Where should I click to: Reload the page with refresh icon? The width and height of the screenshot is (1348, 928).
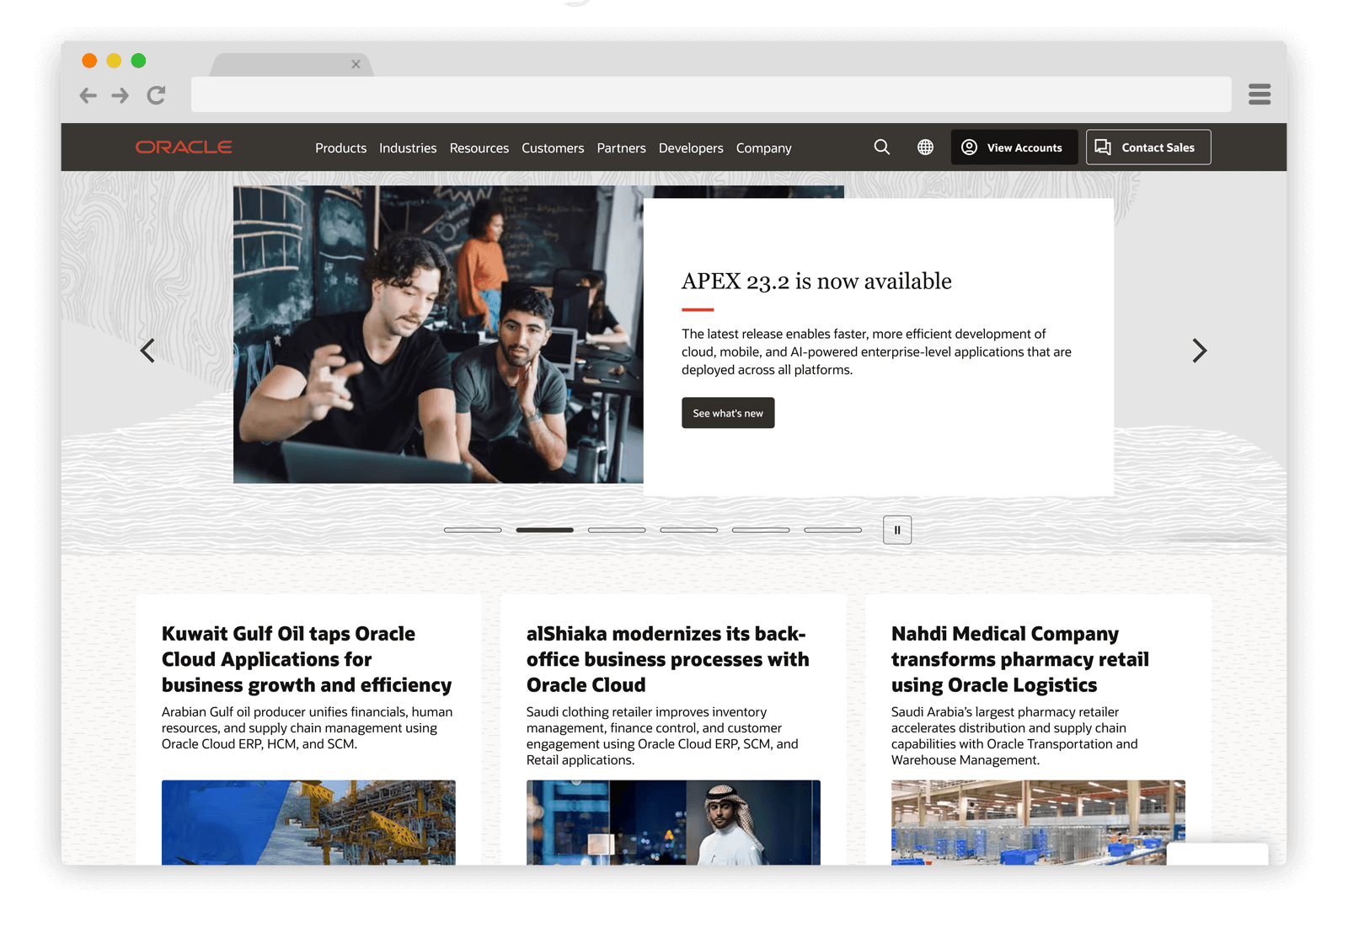[156, 95]
